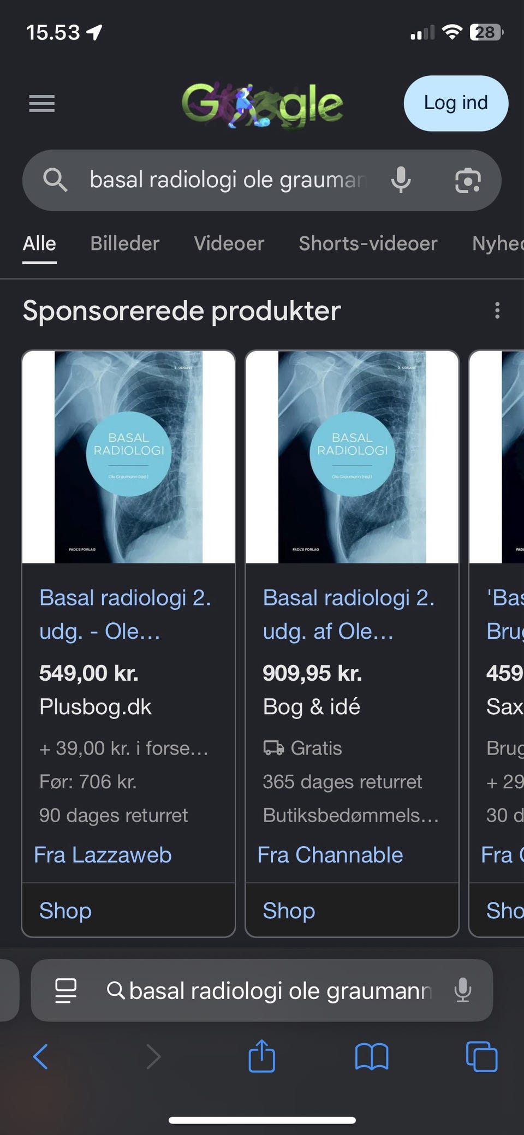Viewport: 524px width, 1135px height.
Task: Open Google Lens camera search
Action: point(468,181)
